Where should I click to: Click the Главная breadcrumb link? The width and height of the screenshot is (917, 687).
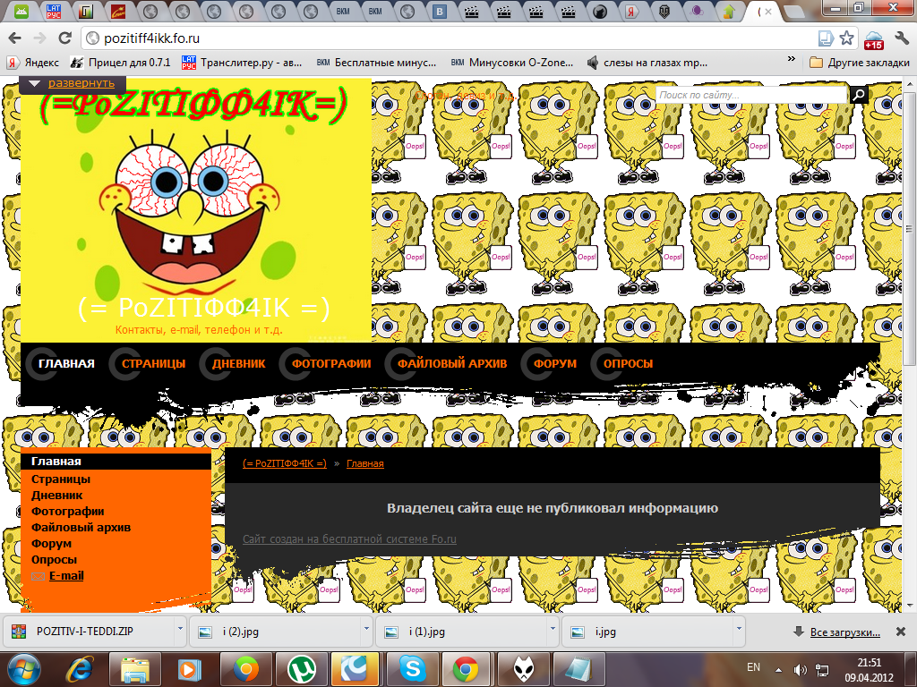365,463
